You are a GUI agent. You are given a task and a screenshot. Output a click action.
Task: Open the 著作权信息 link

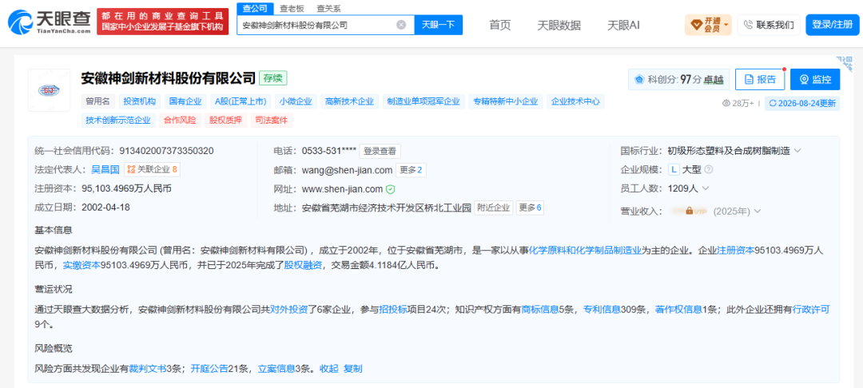pos(678,310)
